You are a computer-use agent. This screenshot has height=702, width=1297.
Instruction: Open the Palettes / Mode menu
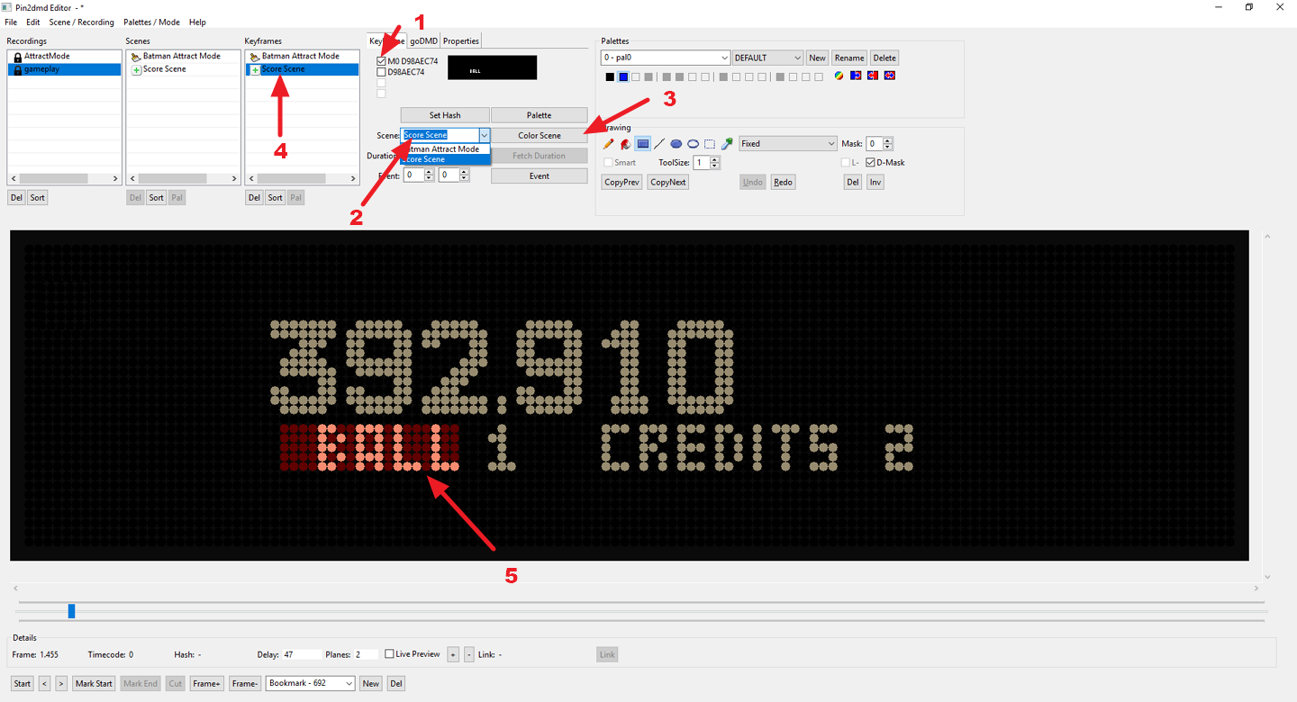(151, 22)
